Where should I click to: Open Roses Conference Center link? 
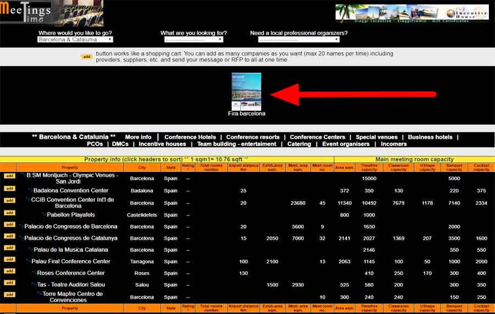(x=71, y=273)
